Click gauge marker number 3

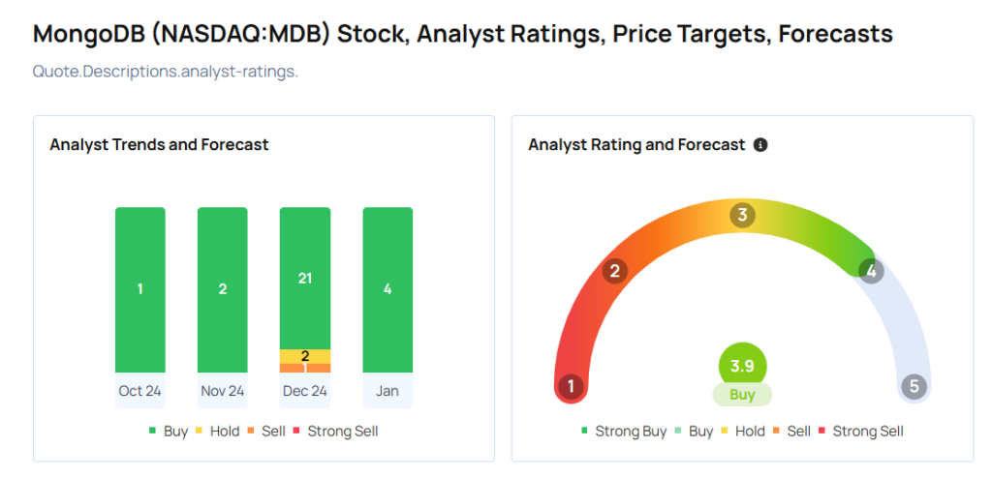tap(742, 215)
